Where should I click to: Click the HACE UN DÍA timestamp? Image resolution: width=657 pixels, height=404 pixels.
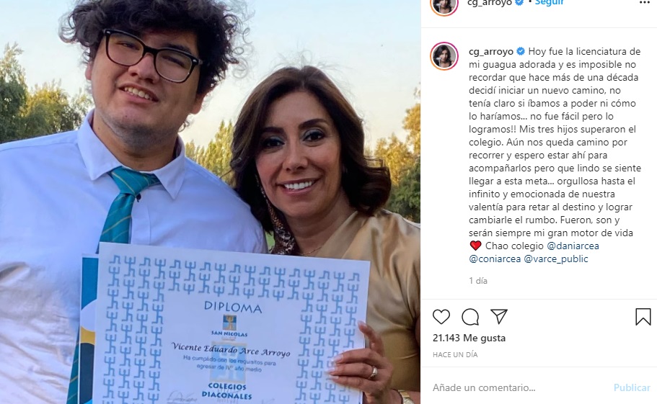455,354
